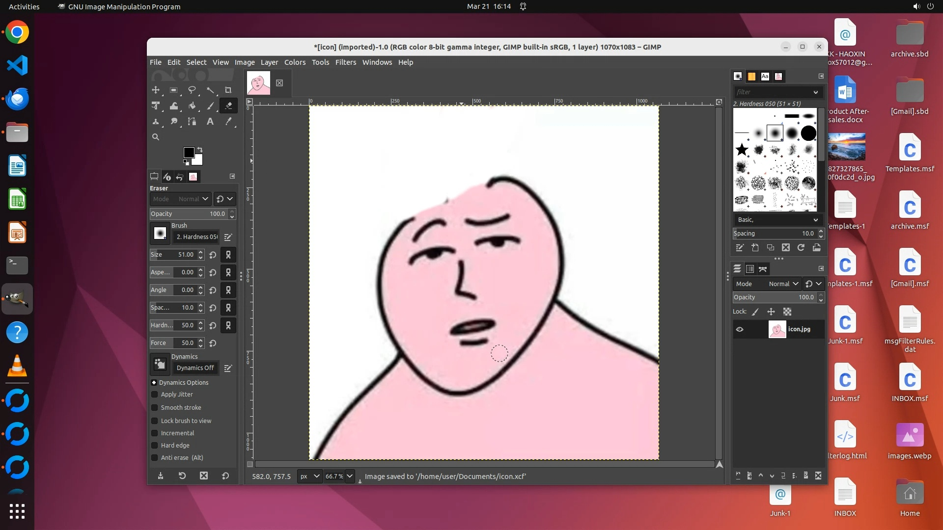This screenshot has width=943, height=530.
Task: Open Thunderbird from the Ubuntu dock
Action: (17, 99)
